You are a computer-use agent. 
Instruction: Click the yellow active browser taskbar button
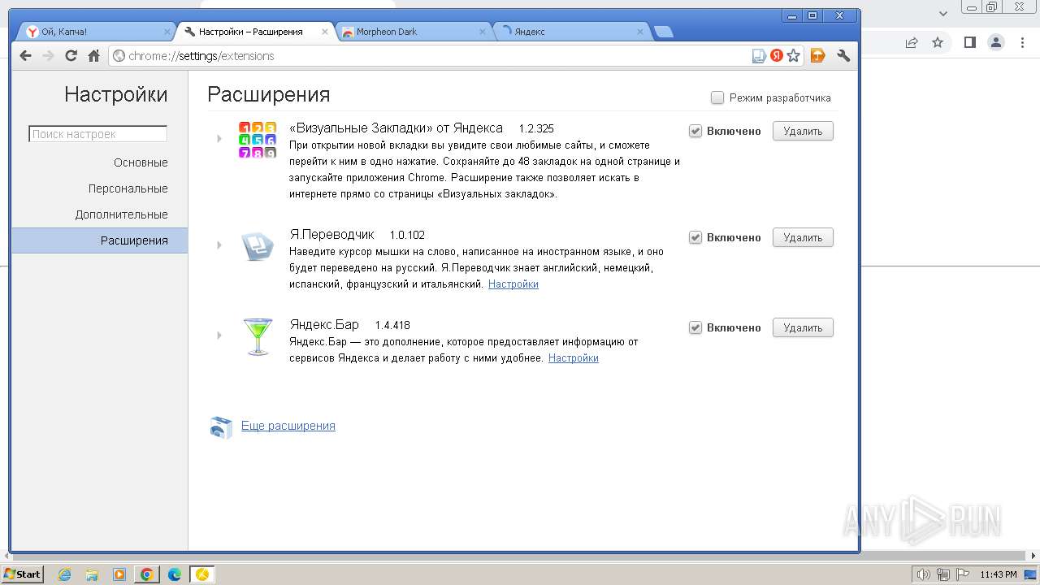[x=202, y=574]
